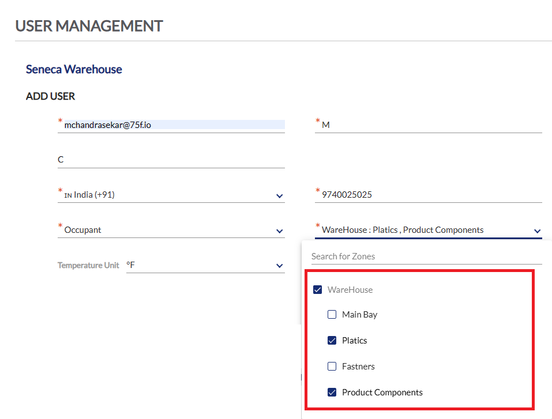552x419 pixels.
Task: Uncheck the Product Components checkbox
Action: 332,392
